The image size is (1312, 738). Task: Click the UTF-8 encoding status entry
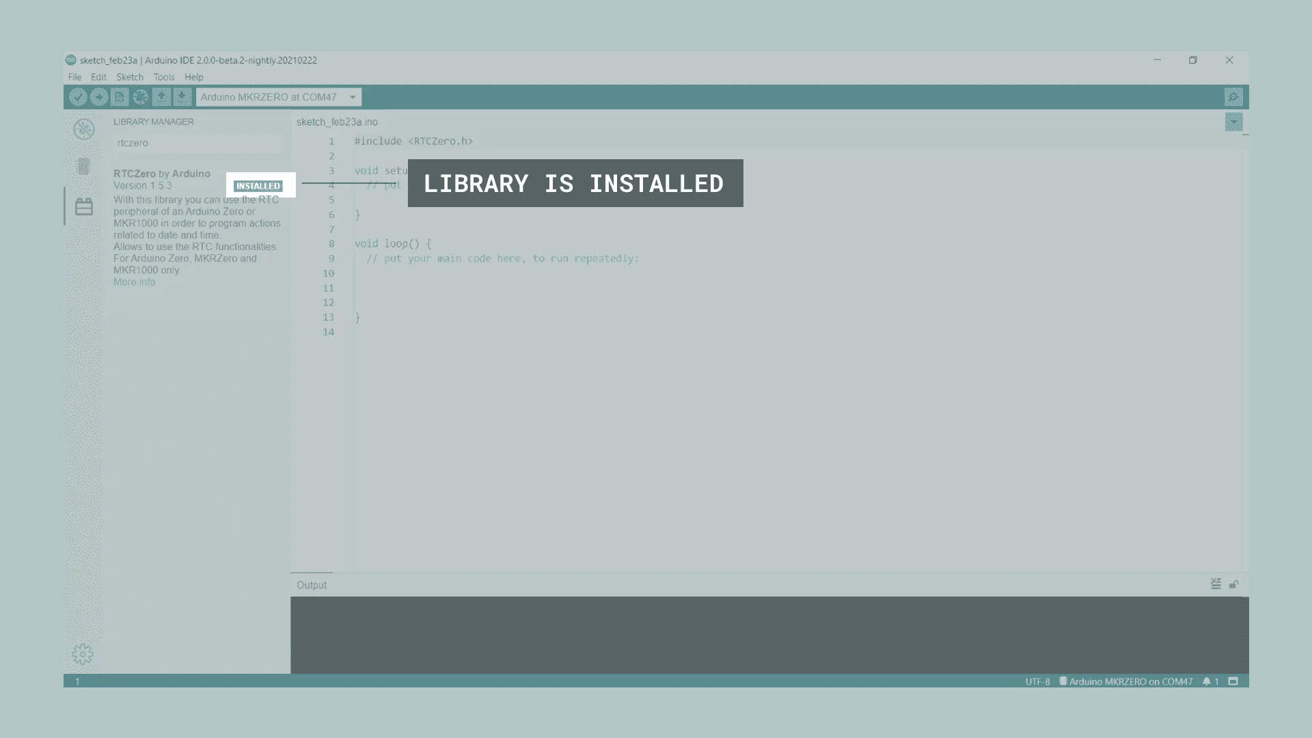1037,681
